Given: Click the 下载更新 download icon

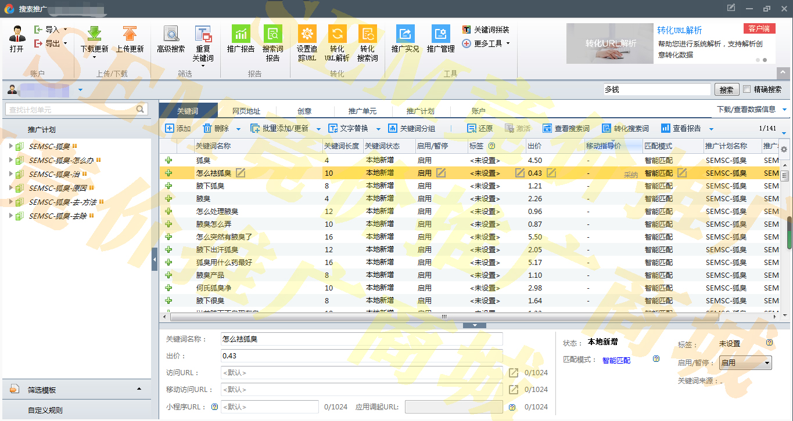Looking at the screenshot, I should 94,34.
